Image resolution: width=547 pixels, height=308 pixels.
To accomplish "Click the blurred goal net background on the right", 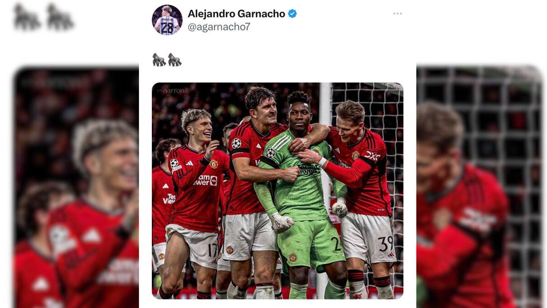I will 480,187.
